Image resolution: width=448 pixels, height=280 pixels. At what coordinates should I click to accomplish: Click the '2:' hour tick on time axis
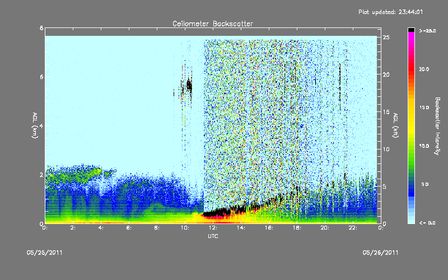click(x=73, y=228)
